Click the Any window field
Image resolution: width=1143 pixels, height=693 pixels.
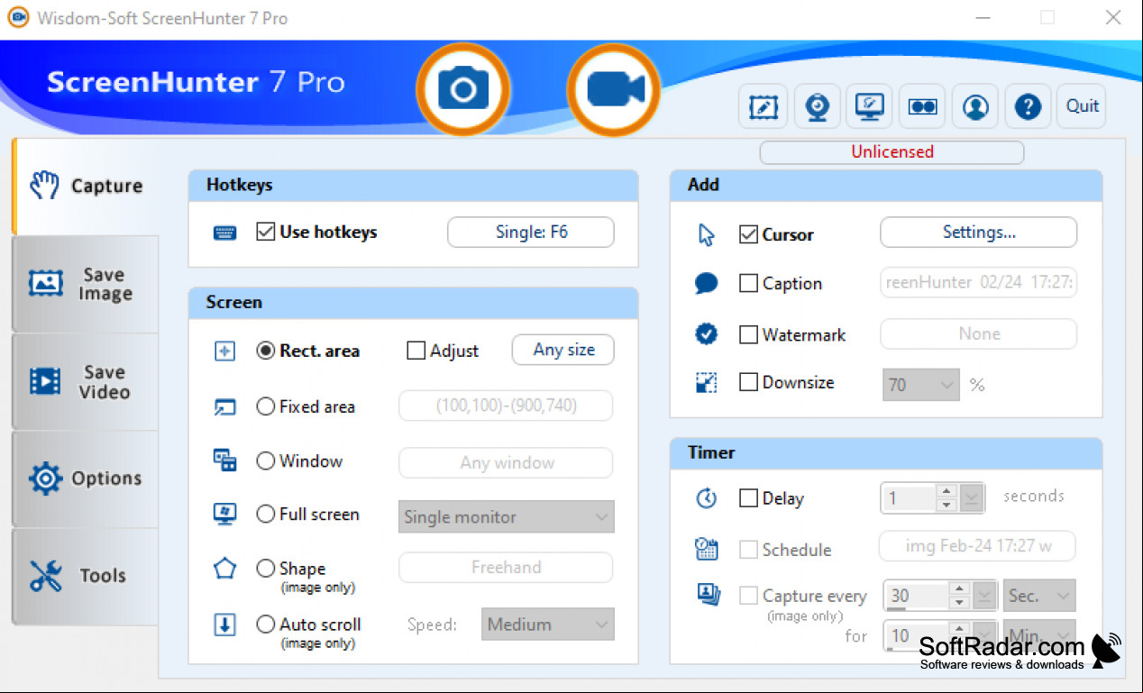tap(506, 462)
